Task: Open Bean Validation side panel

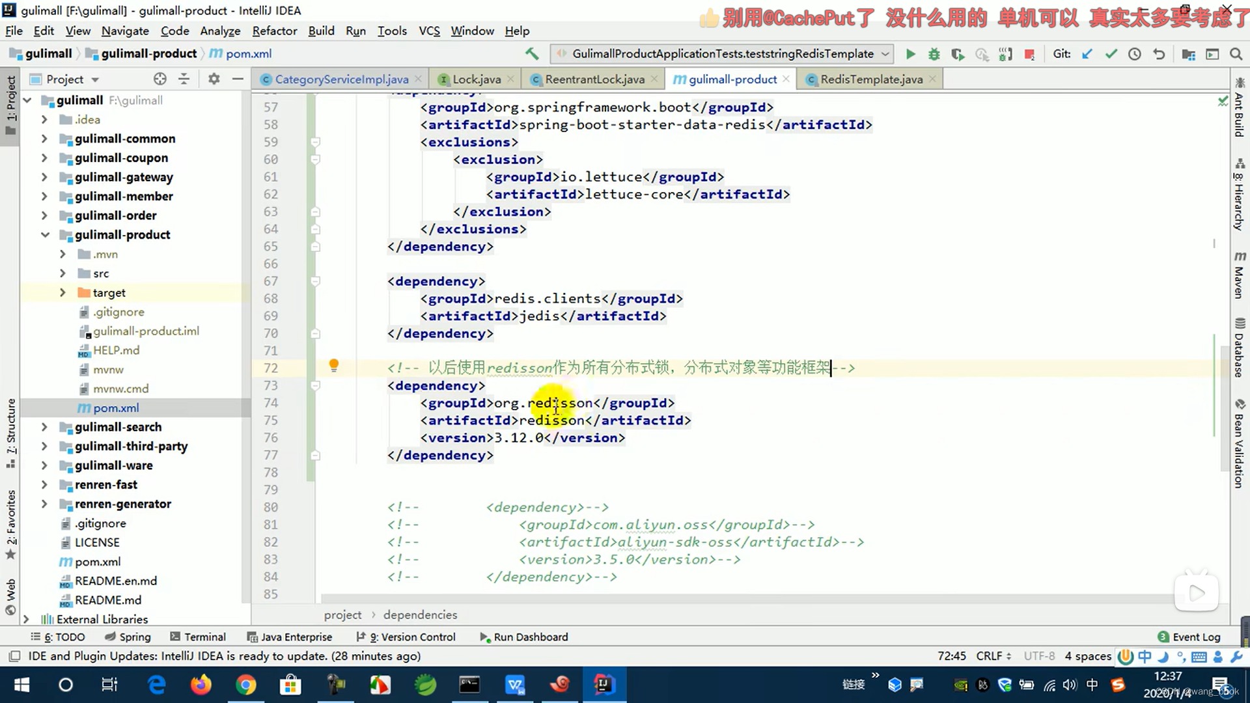Action: [1240, 444]
